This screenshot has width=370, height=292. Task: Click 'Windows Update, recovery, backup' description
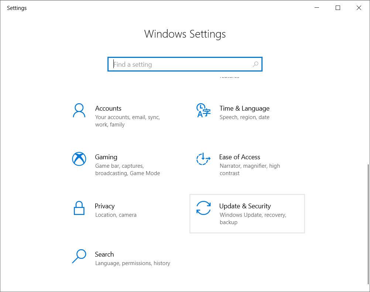click(x=253, y=219)
